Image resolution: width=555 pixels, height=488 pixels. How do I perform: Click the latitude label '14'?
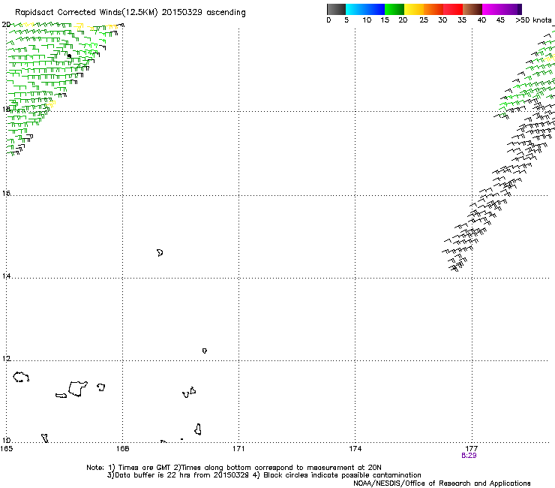click(x=6, y=276)
